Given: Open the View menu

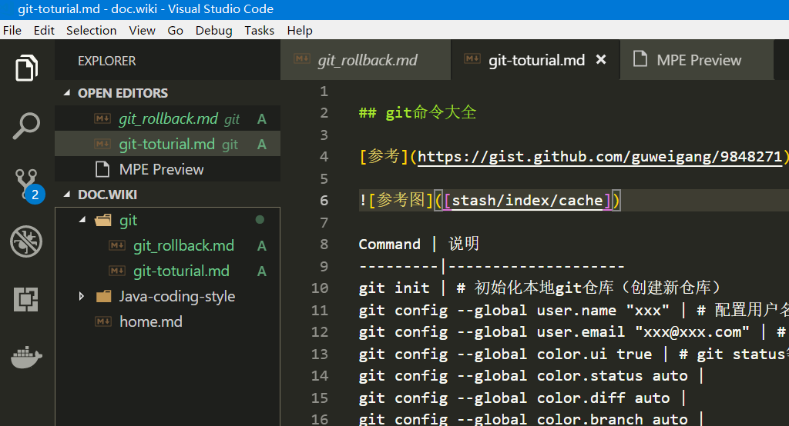Looking at the screenshot, I should pos(142,31).
